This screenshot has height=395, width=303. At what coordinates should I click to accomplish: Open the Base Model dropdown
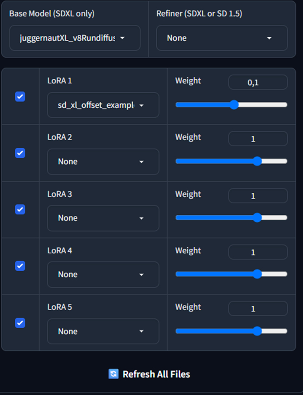75,38
